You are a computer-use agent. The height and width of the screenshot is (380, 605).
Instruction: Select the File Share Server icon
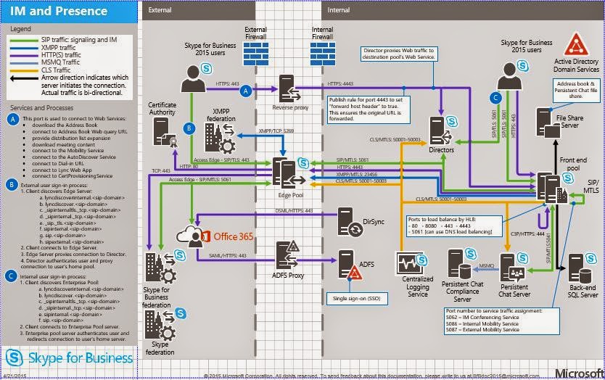click(x=548, y=123)
